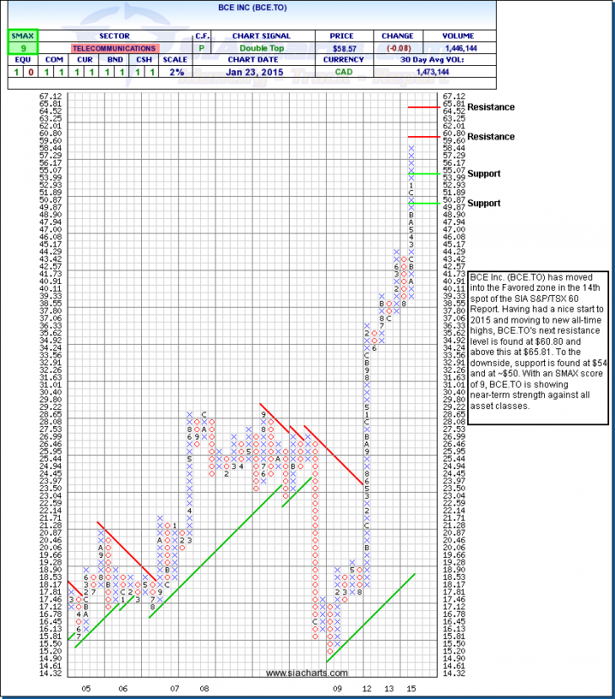
Task: Open the www.siacharts.com link
Action: (x=307, y=673)
